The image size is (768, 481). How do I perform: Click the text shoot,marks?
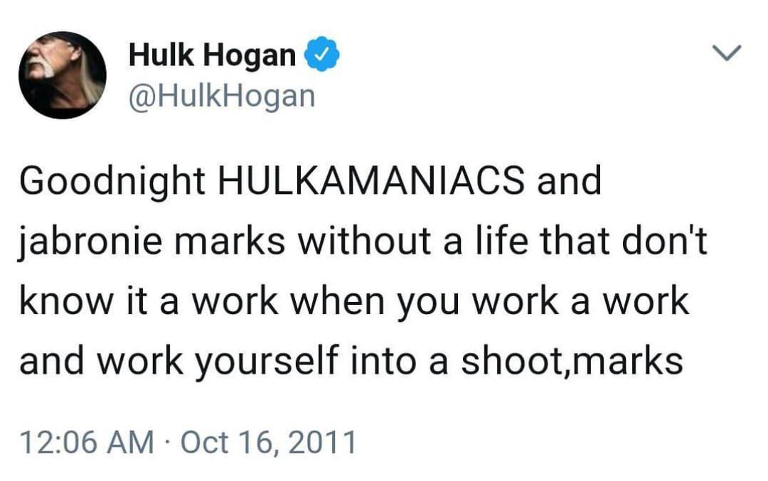tap(572, 362)
